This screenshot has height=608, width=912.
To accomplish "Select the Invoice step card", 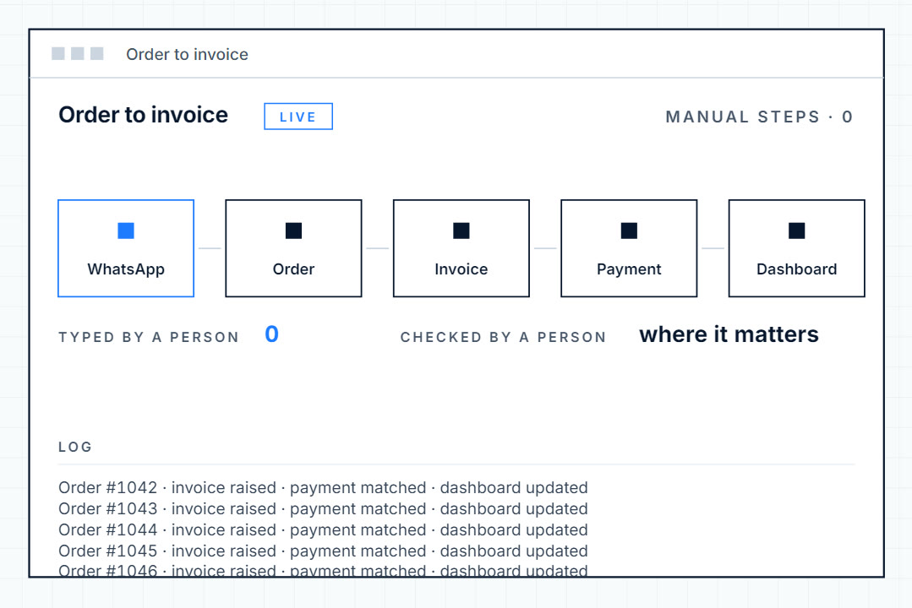I will [x=461, y=248].
